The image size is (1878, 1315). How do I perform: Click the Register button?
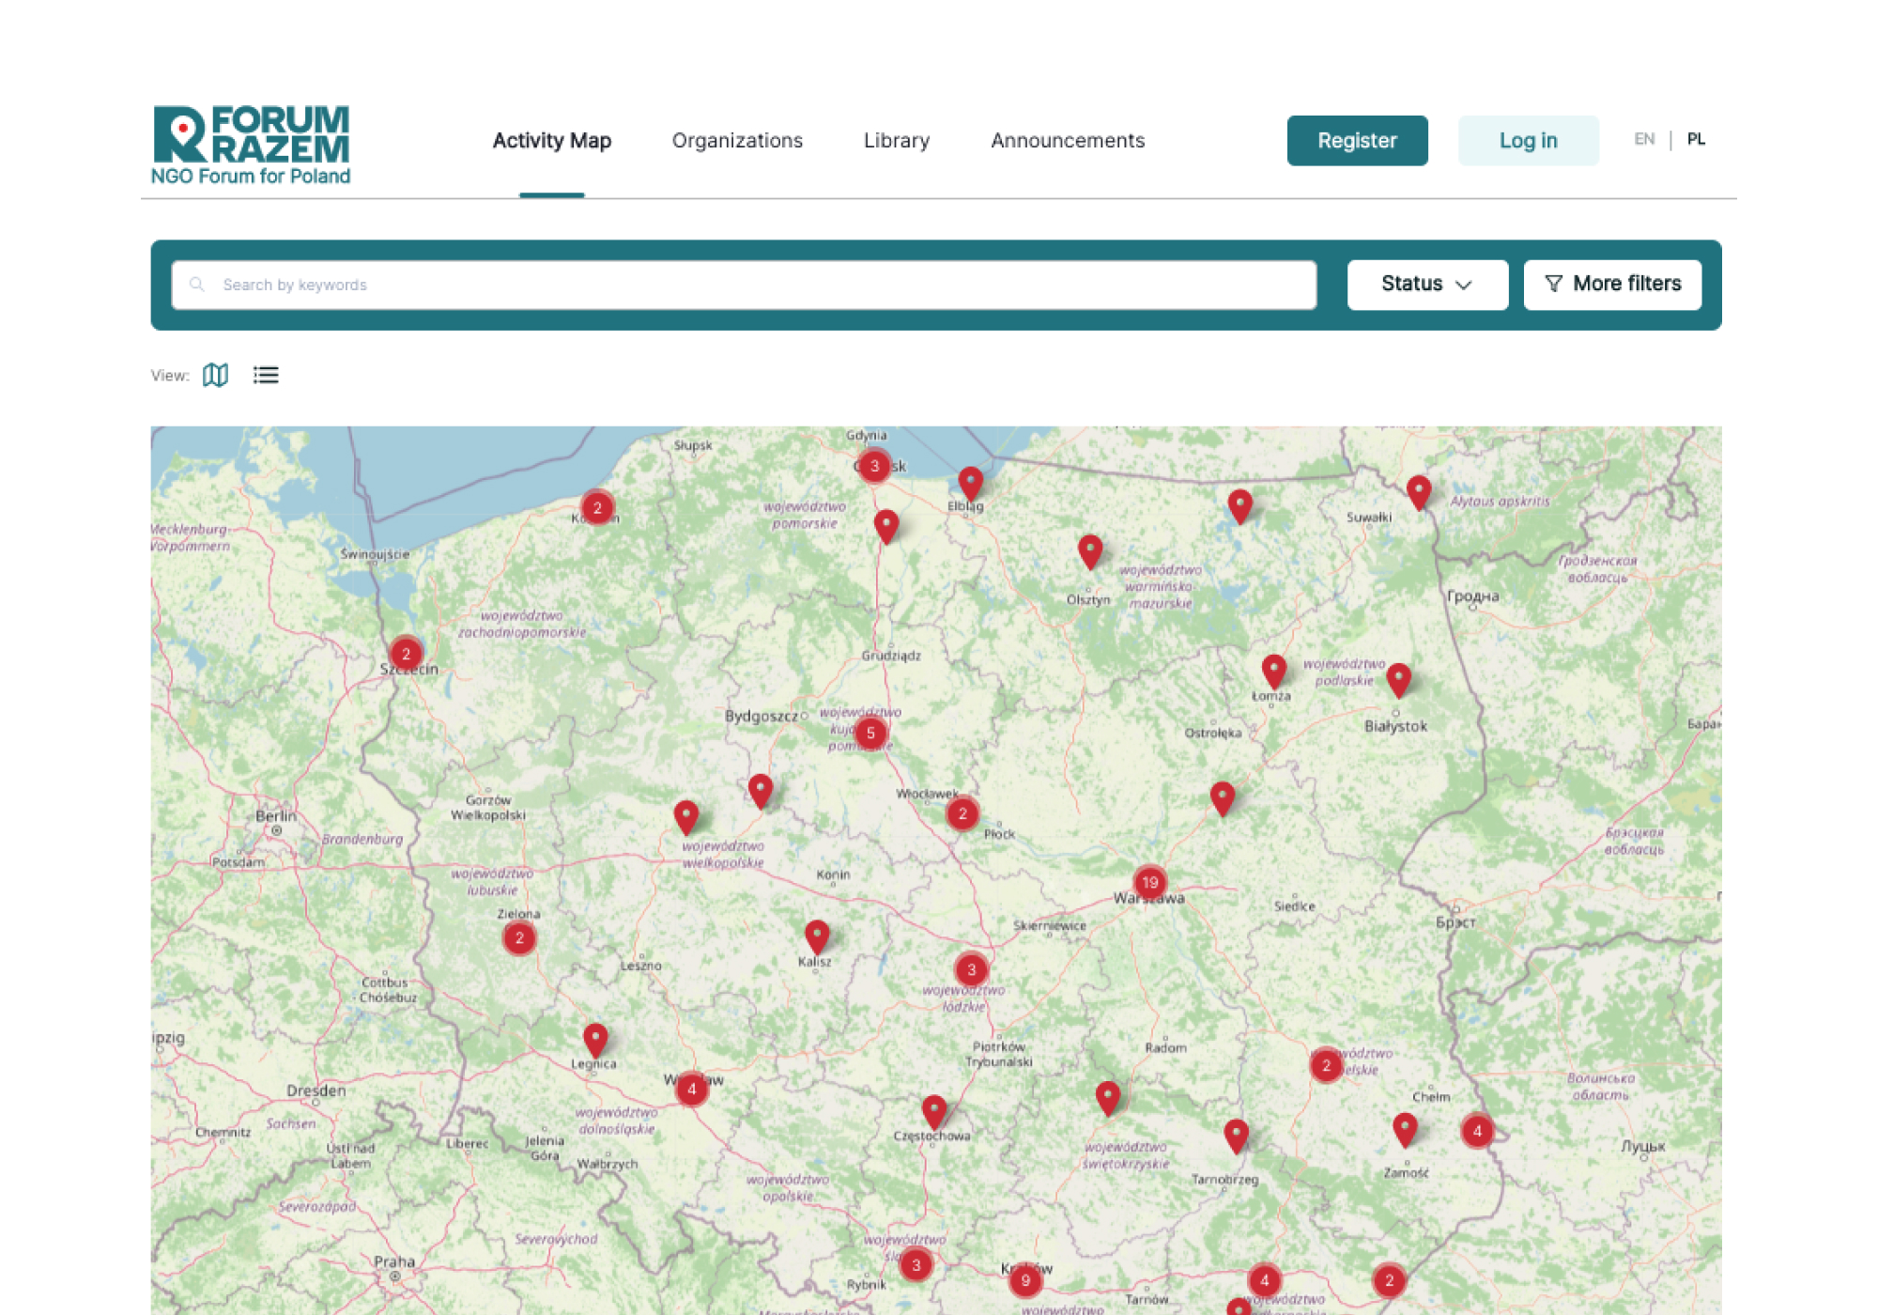coord(1357,140)
